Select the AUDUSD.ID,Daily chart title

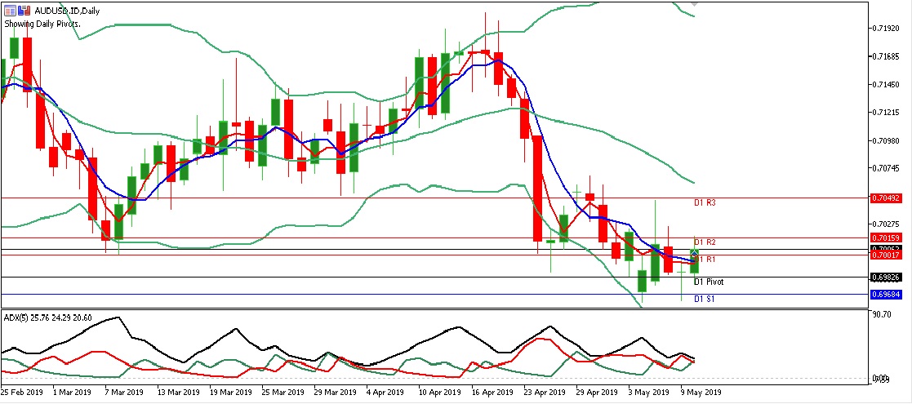click(65, 11)
